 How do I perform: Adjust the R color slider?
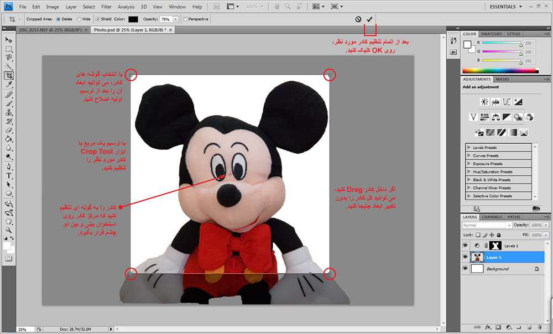[502, 43]
